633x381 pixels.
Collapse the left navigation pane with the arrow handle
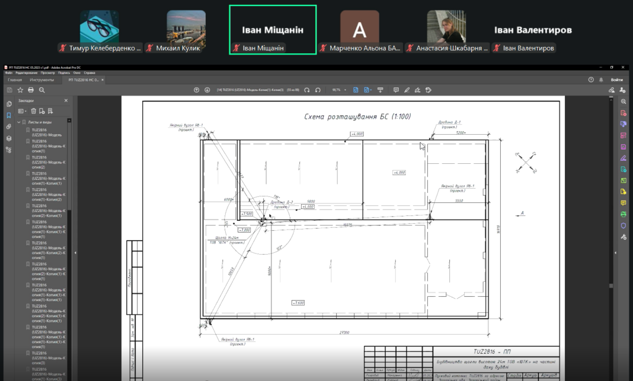[75, 253]
